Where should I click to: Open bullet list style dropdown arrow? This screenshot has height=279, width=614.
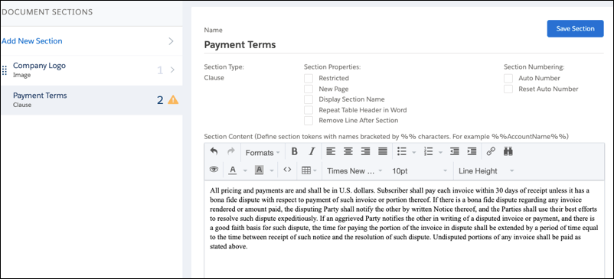tap(414, 152)
